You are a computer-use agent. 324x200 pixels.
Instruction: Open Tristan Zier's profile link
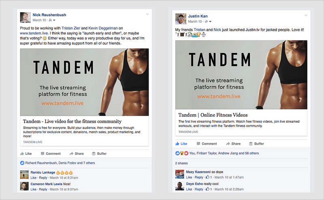pos(70,28)
